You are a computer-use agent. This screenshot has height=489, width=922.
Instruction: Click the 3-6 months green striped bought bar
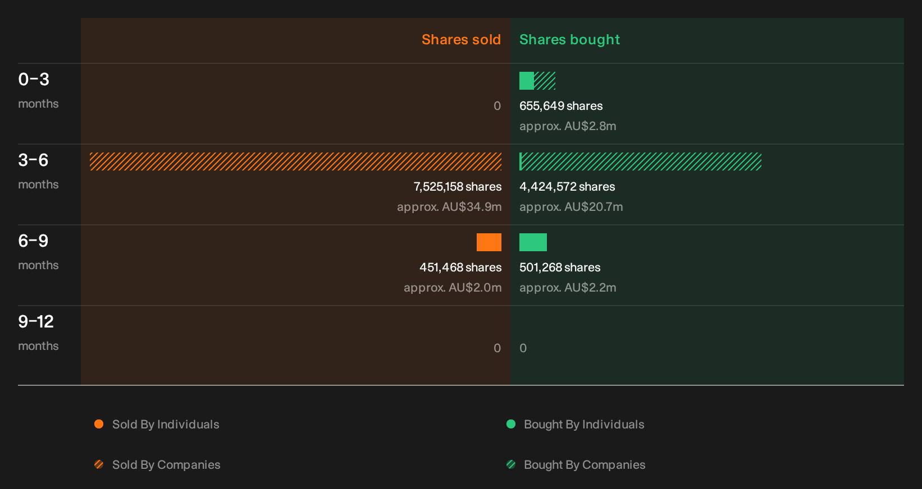640,162
